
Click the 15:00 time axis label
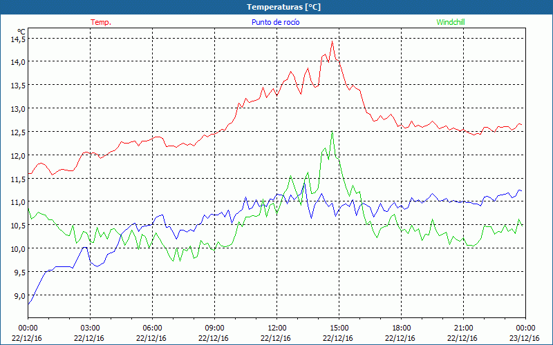click(339, 328)
